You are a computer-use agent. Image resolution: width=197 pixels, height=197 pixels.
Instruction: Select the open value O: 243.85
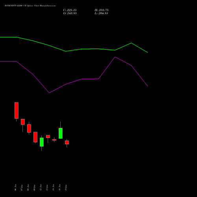(x=70, y=13)
